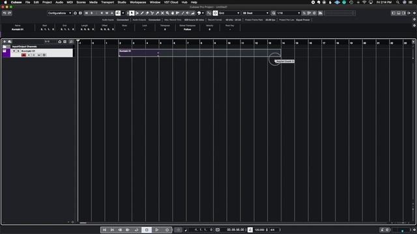Click the Play button in transport

point(157,229)
